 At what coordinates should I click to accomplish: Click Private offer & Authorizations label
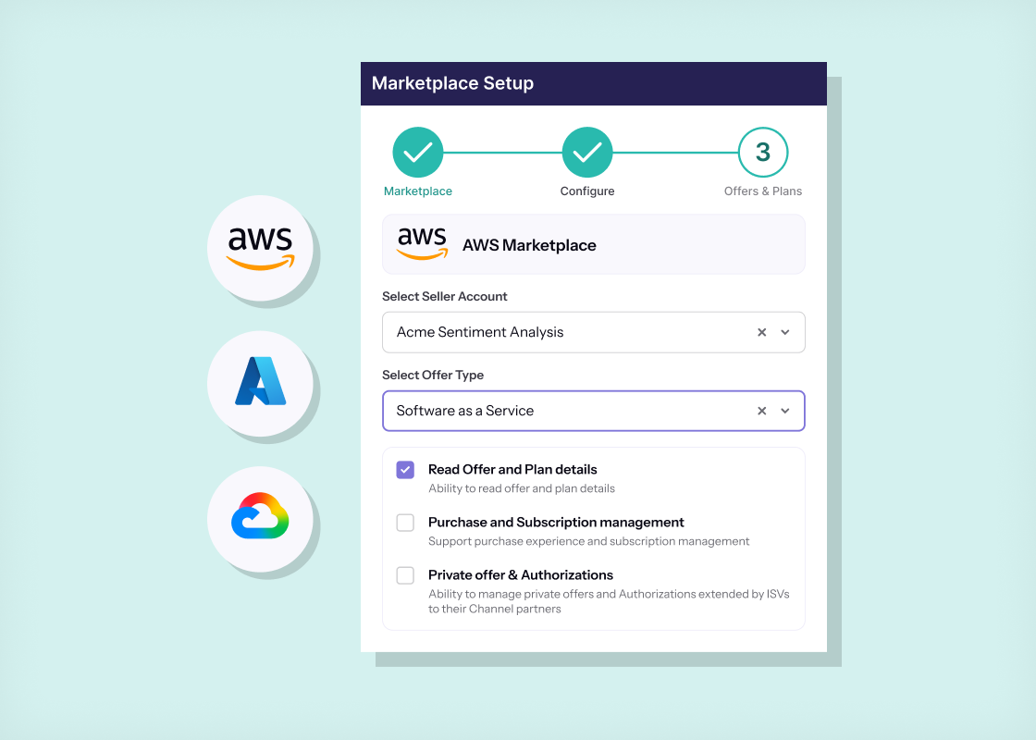tap(521, 575)
